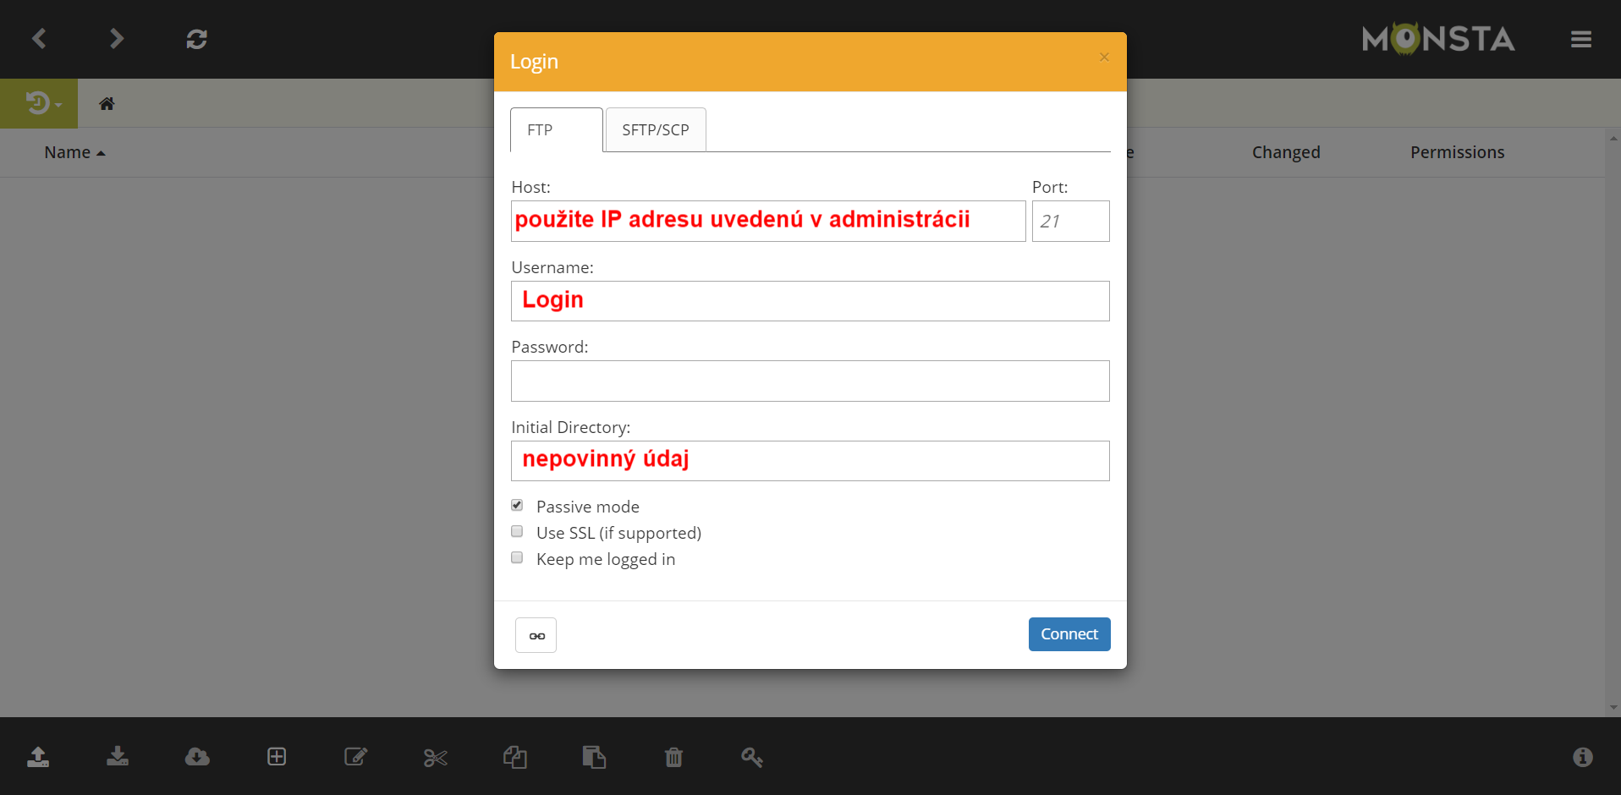Click into the Password input field
This screenshot has height=795, width=1621.
(810, 381)
